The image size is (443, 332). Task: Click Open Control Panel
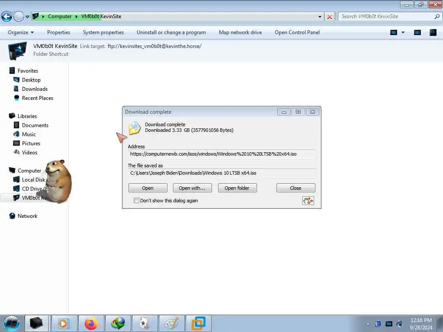point(297,32)
